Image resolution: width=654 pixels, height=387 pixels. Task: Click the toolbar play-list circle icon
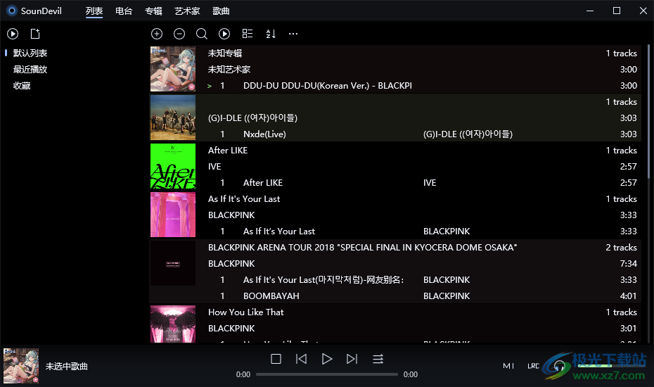[224, 34]
